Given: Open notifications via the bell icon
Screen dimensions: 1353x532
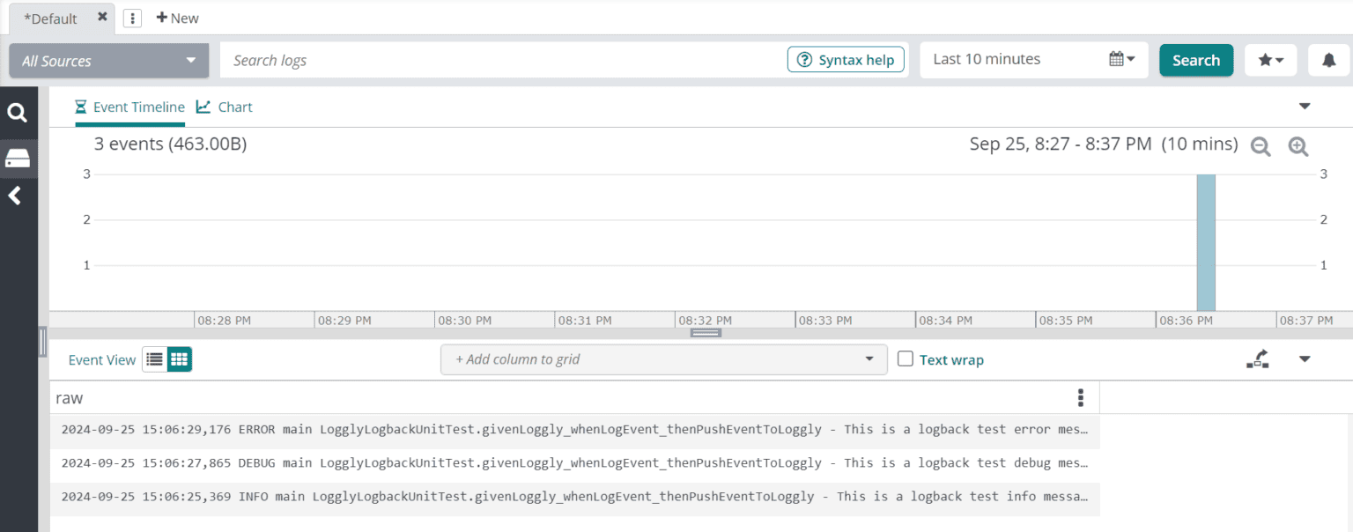Looking at the screenshot, I should 1328,60.
